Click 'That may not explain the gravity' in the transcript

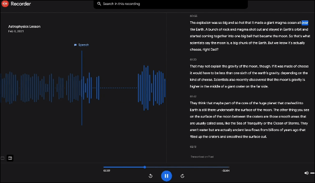(x=214, y=66)
